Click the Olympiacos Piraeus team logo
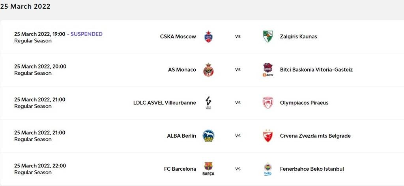 pyautogui.click(x=268, y=103)
